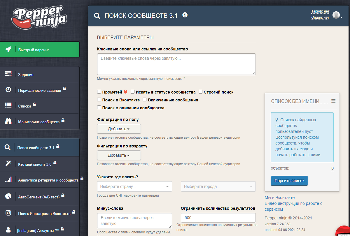Open the hamburger menu of Список без имени
The width and height of the screenshot is (350, 236).
click(333, 101)
